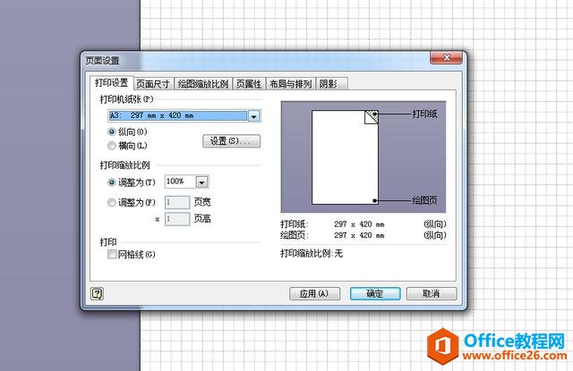The image size is (573, 371).
Task: Click the 打印缩放比例 section heading
Action: coord(125,165)
